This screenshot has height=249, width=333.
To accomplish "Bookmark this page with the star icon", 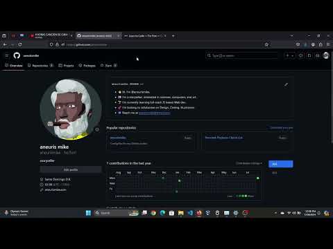I will [266, 44].
